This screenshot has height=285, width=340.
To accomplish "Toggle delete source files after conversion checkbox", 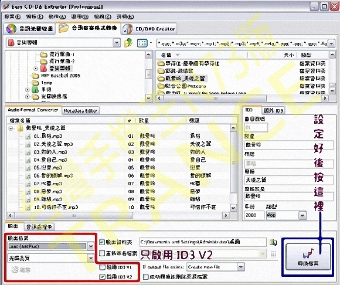I will (146, 277).
